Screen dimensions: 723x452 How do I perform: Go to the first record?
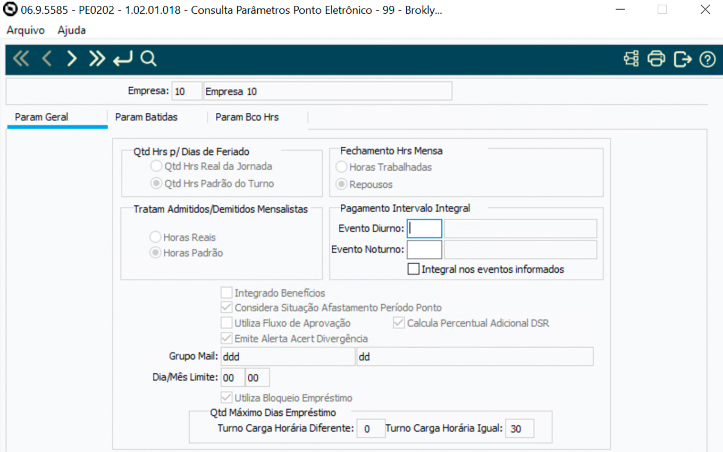21,59
